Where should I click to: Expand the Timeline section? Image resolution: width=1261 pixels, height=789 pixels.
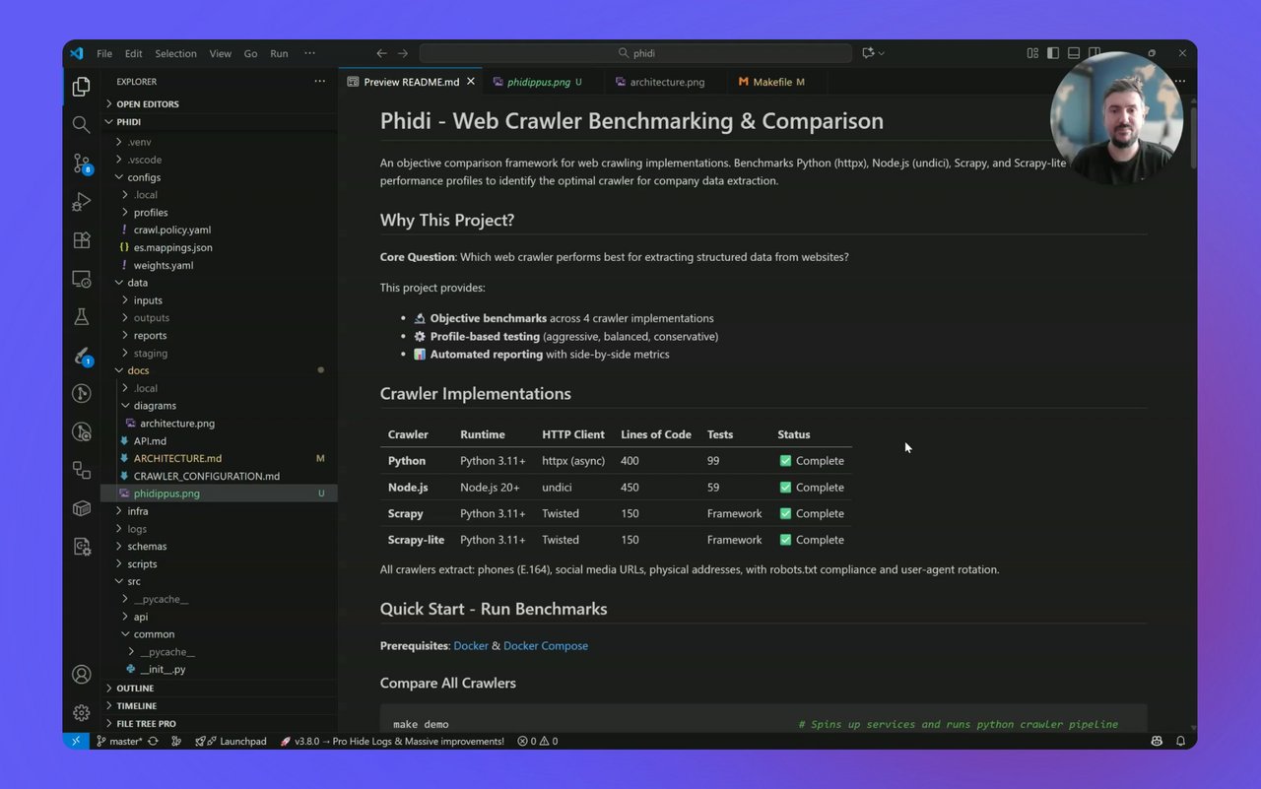tap(220, 706)
